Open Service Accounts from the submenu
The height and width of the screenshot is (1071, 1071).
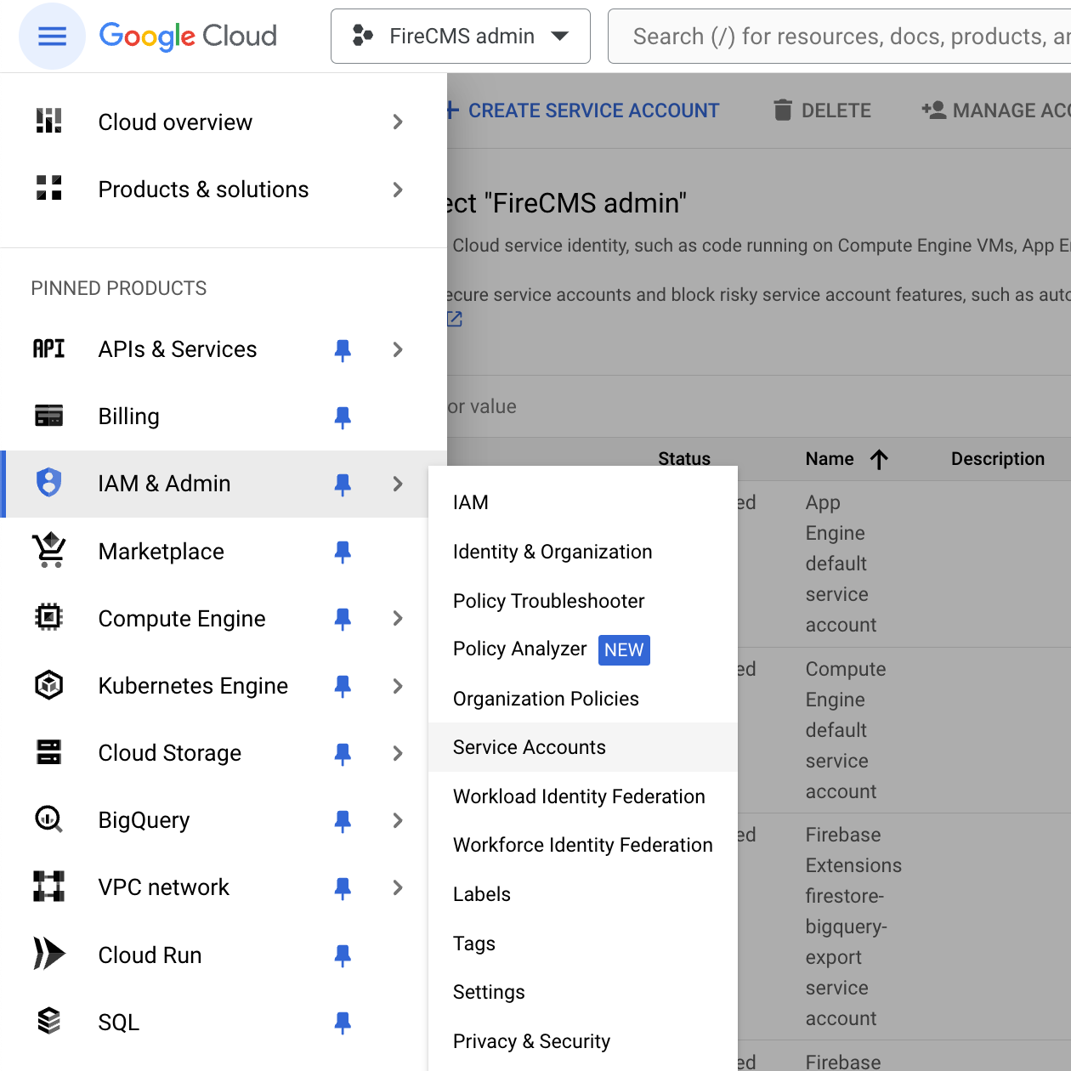coord(529,747)
